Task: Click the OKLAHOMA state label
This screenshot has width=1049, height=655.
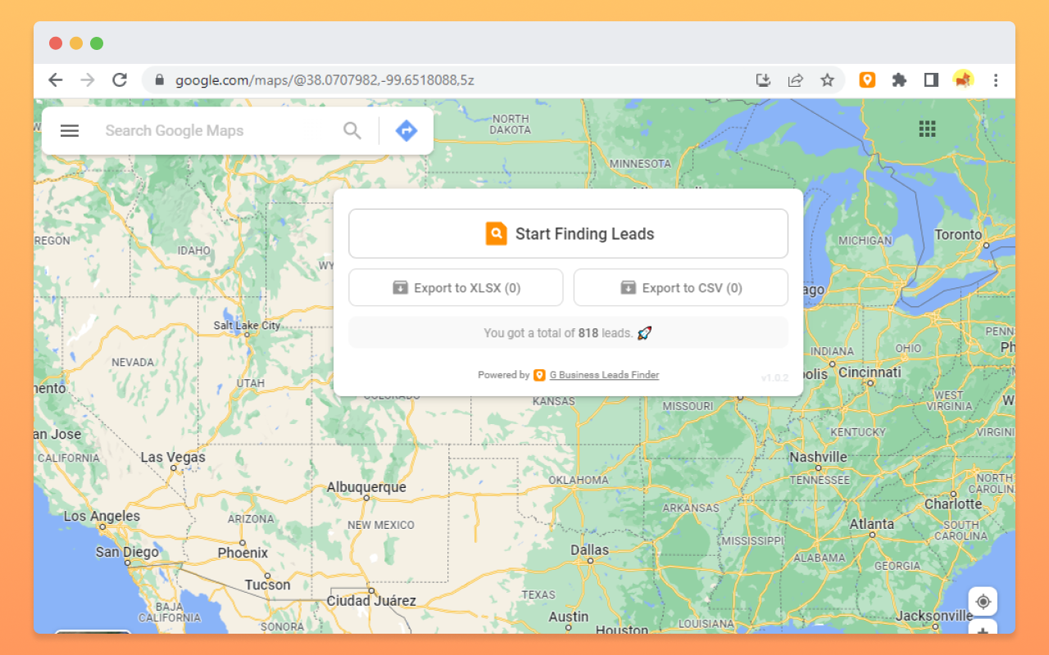Action: (x=579, y=480)
